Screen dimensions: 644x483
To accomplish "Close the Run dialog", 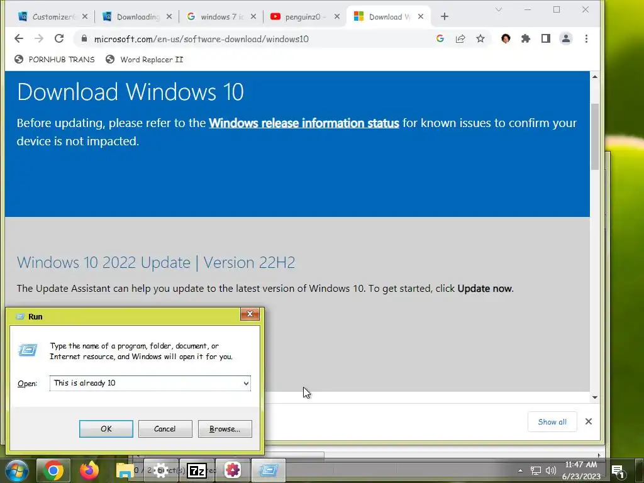I will 250,314.
